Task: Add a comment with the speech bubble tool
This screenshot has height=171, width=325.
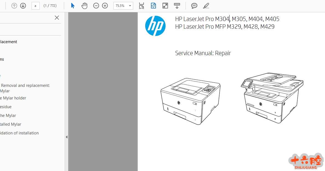Action: point(194,6)
